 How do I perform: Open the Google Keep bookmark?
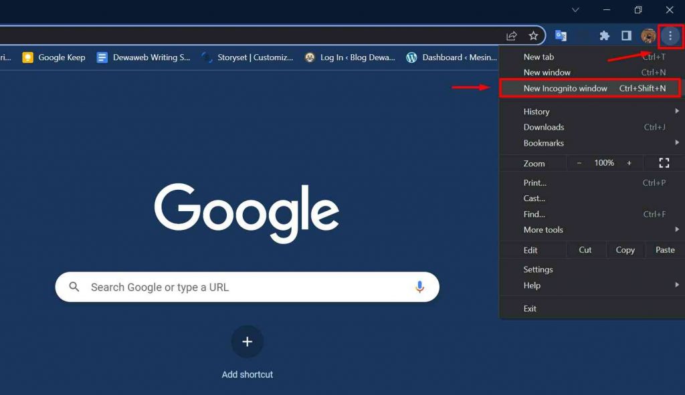pyautogui.click(x=54, y=57)
